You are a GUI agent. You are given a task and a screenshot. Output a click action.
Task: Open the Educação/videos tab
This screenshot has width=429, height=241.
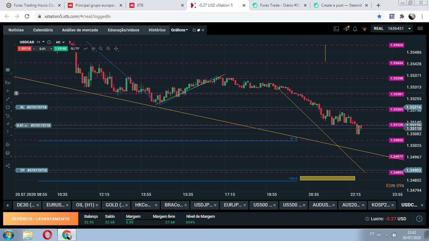click(x=123, y=30)
